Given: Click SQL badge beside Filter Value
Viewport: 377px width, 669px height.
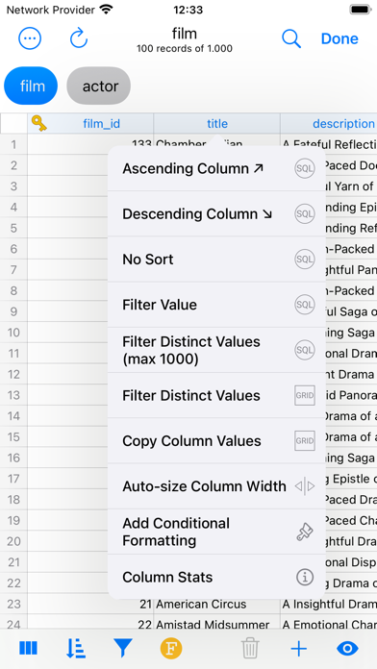Looking at the screenshot, I should (305, 305).
